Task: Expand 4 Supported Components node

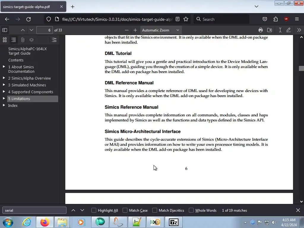Action: pos(4,91)
